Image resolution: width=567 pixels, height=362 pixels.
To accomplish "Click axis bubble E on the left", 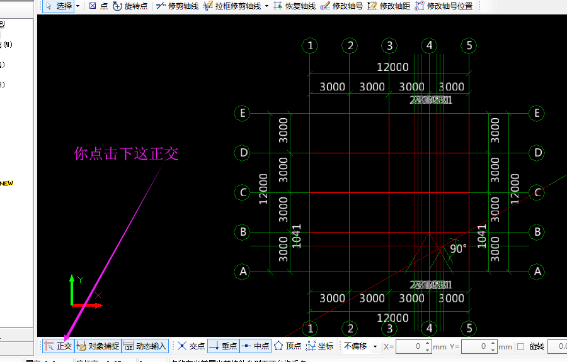I will (243, 113).
